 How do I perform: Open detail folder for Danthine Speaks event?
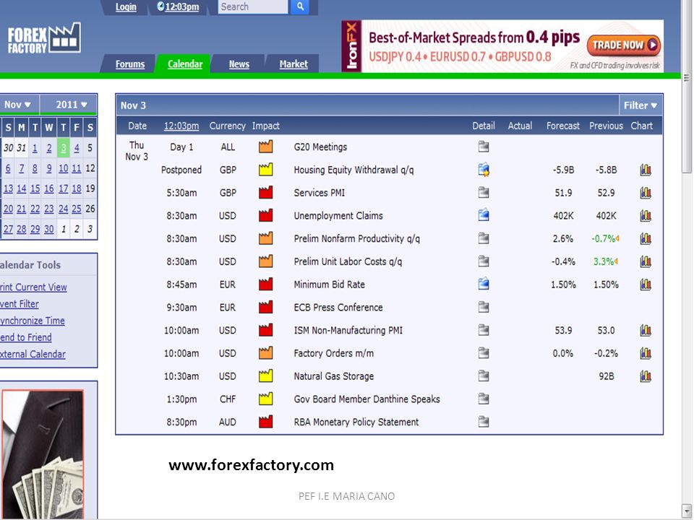tap(484, 399)
